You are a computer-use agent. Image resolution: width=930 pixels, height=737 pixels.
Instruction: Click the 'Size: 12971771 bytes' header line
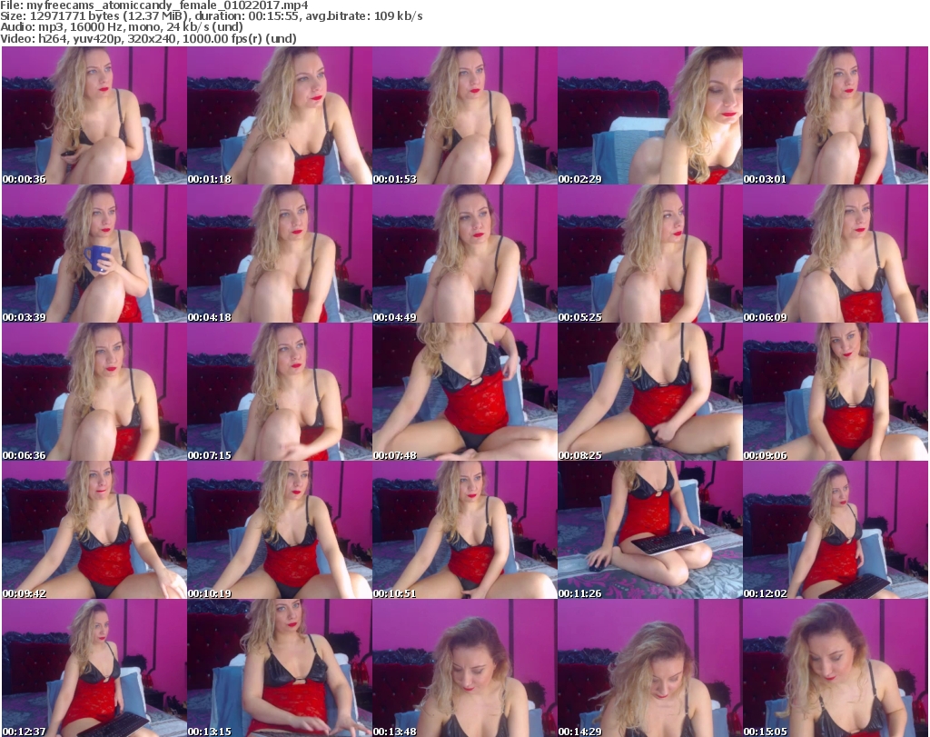coord(211,16)
